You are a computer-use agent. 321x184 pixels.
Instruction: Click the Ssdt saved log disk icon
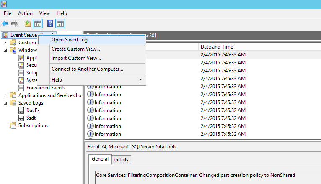tap(21, 118)
